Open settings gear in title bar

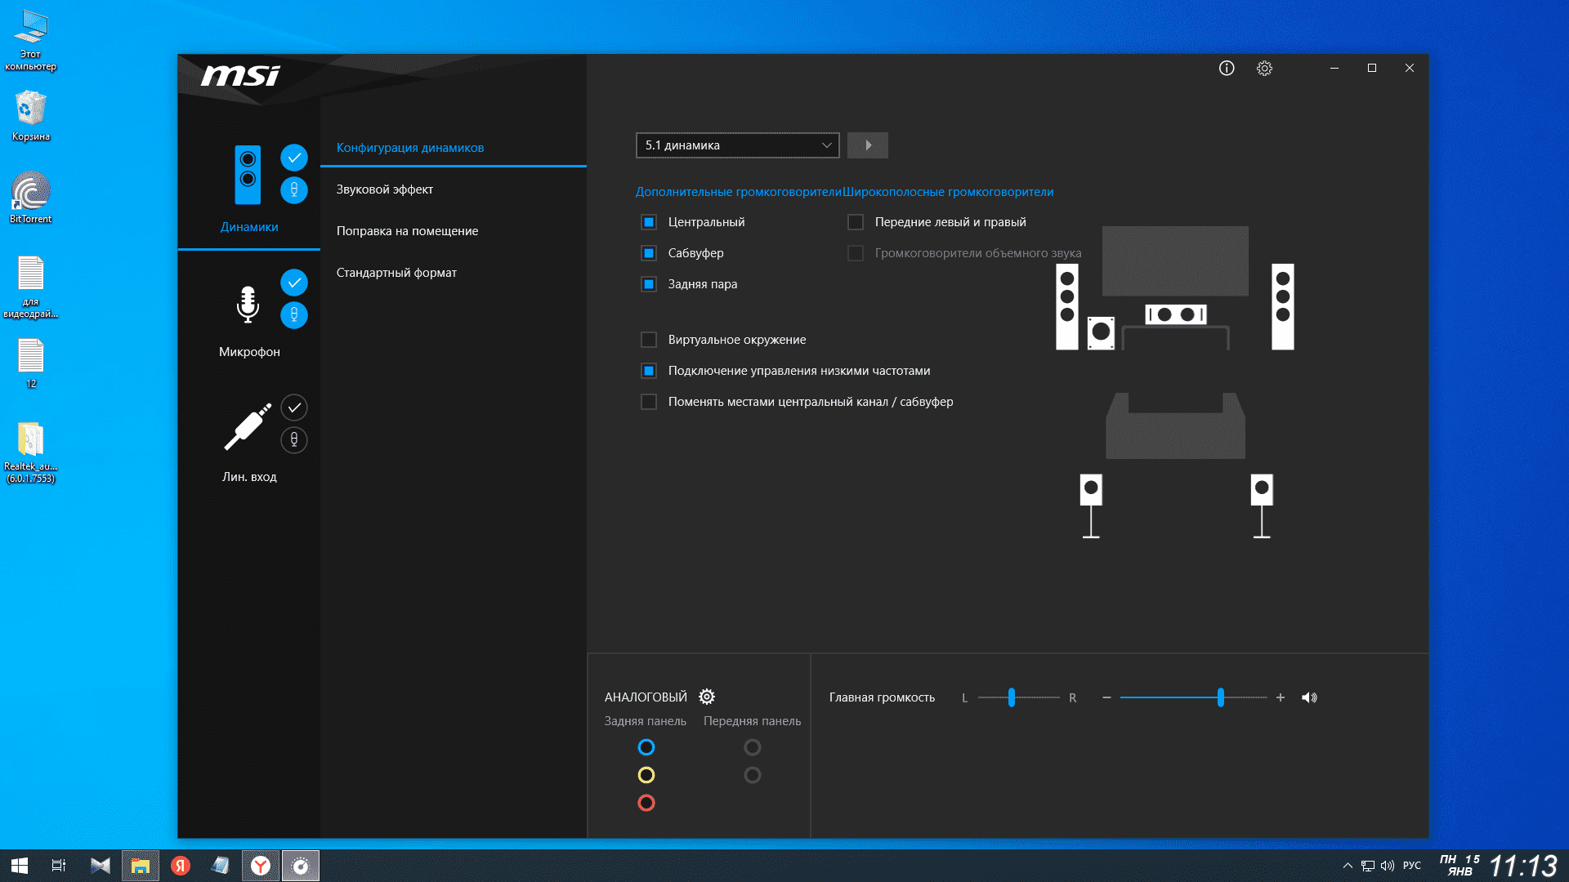[1264, 69]
